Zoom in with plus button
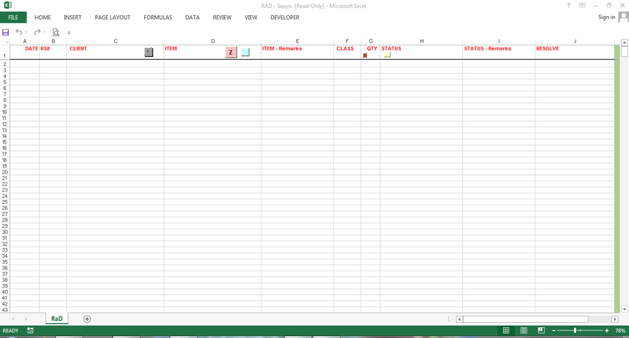 pos(606,331)
